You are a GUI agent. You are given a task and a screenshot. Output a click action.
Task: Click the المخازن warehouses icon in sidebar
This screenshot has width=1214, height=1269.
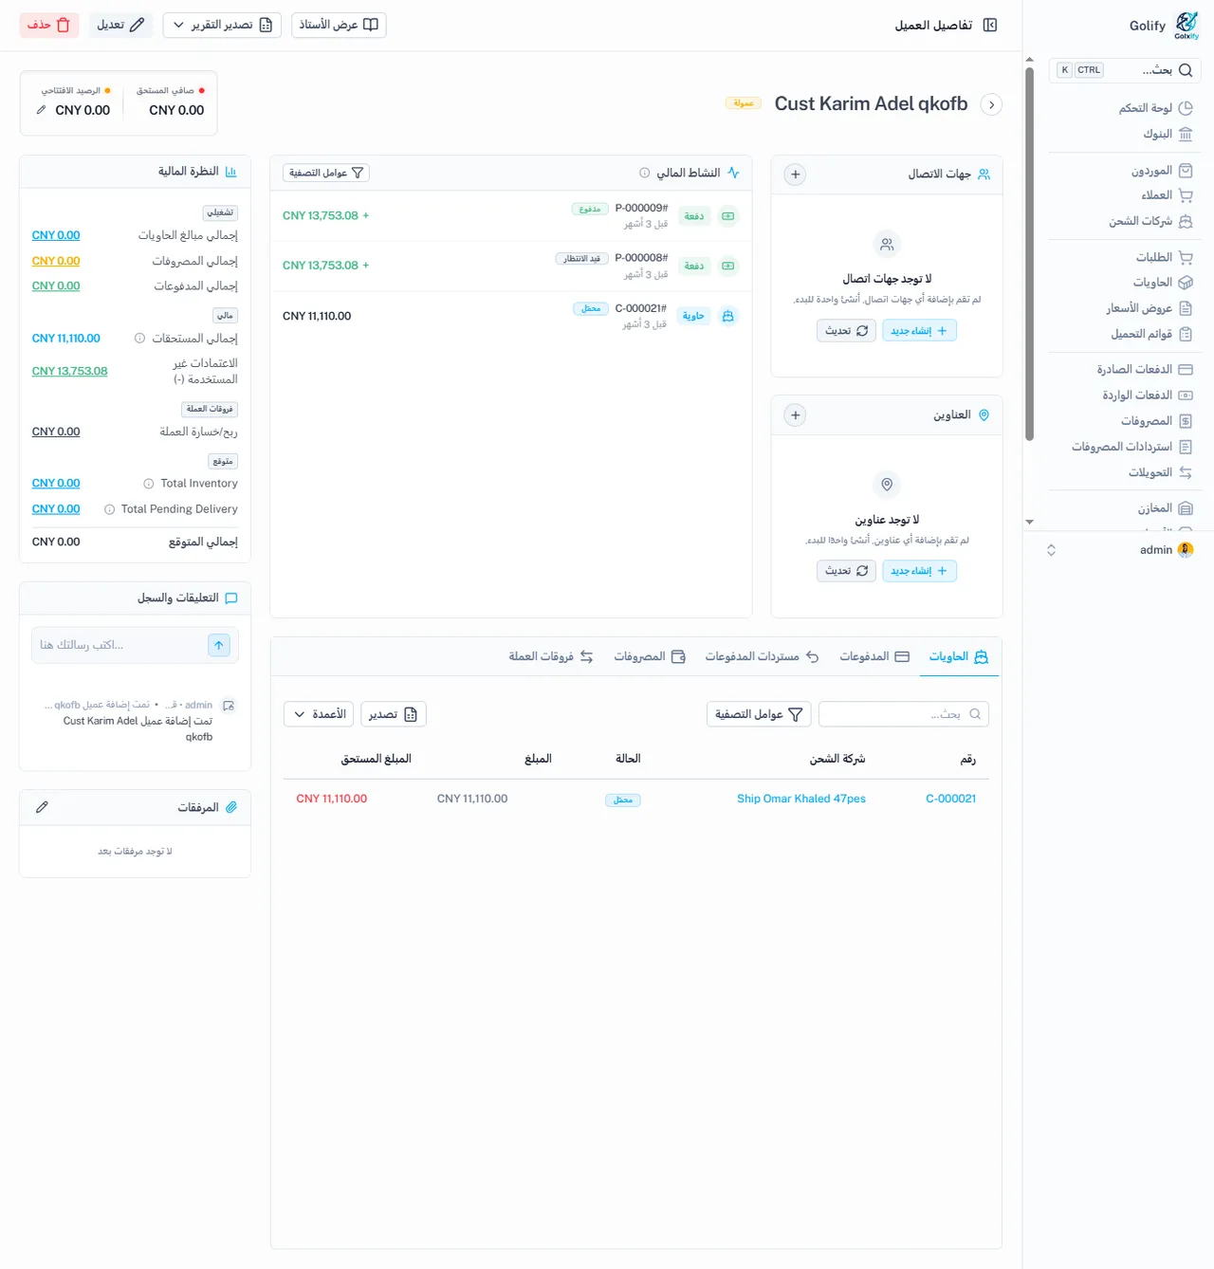pyautogui.click(x=1186, y=508)
